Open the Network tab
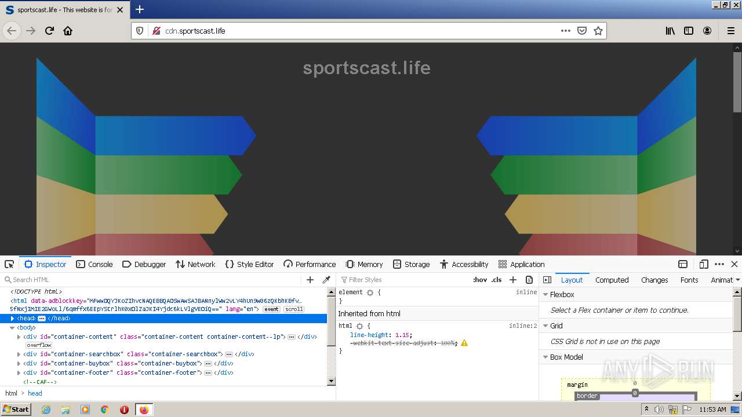This screenshot has width=742, height=417. pos(195,264)
